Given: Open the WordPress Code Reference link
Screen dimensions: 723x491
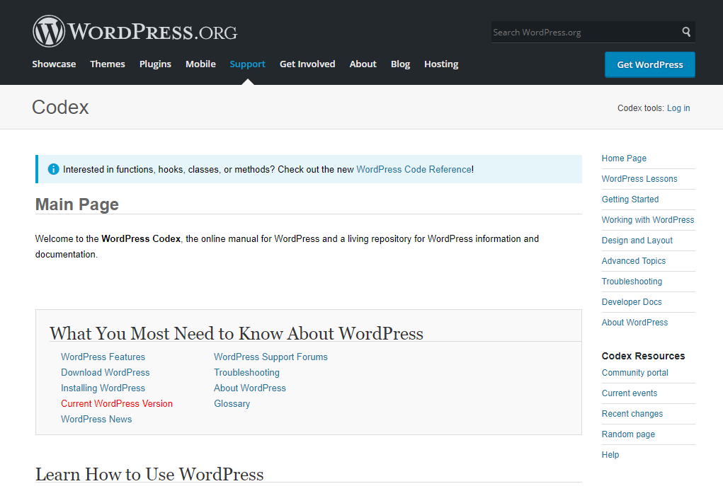Looking at the screenshot, I should click(414, 170).
